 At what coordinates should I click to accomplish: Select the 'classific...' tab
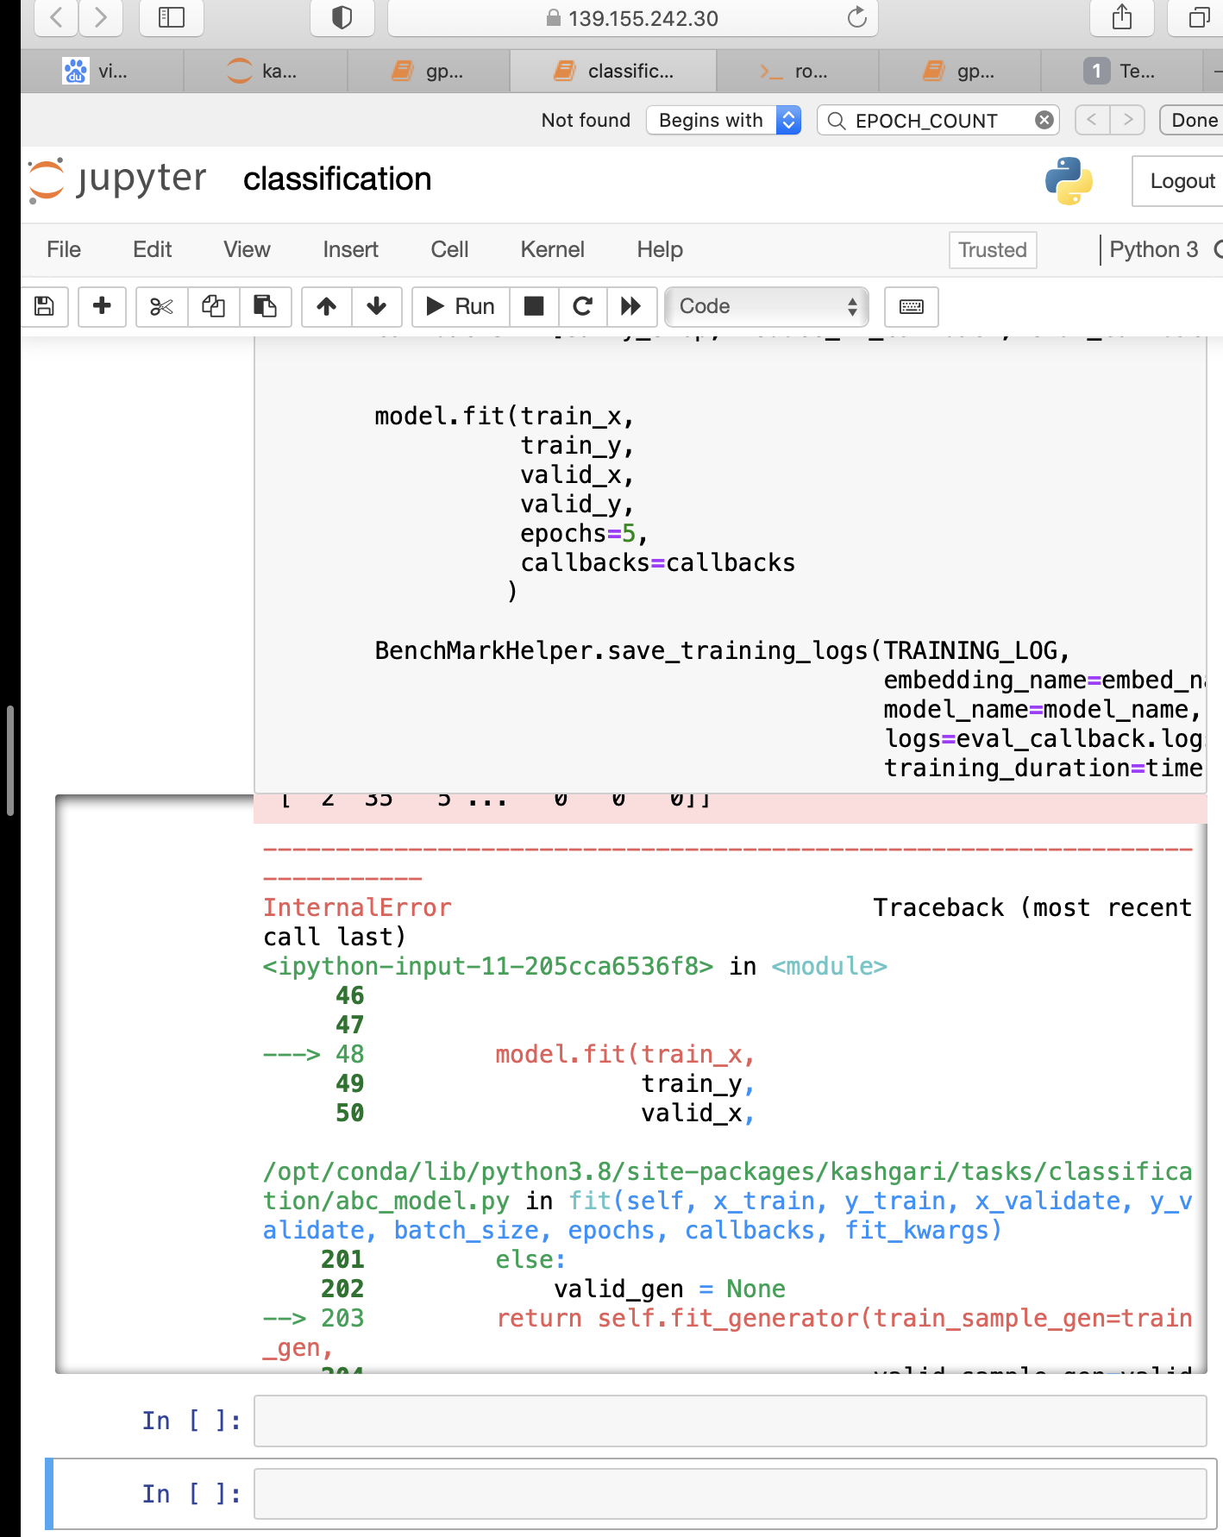pos(613,71)
